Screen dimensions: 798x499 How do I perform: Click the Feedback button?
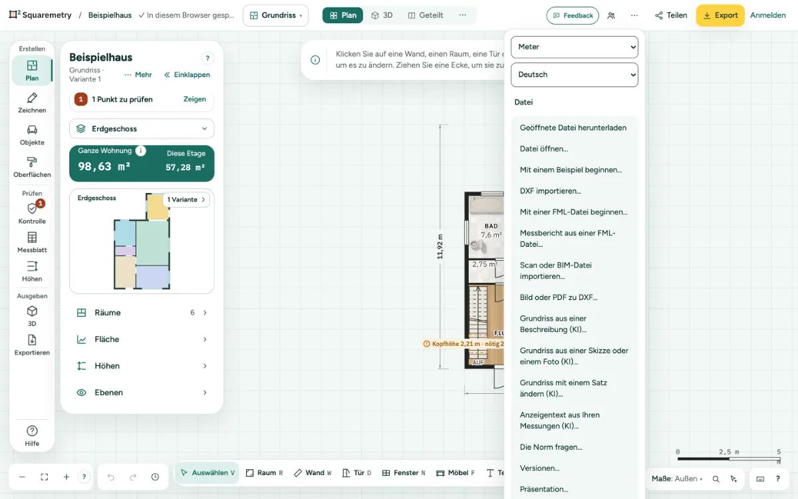(x=573, y=15)
